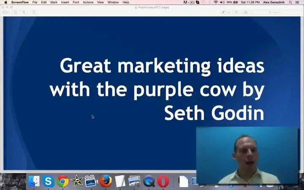Open the Edit menu
Viewport: 304px width, 190px height.
point(44,3)
